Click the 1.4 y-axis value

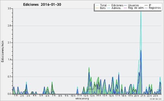9,60
